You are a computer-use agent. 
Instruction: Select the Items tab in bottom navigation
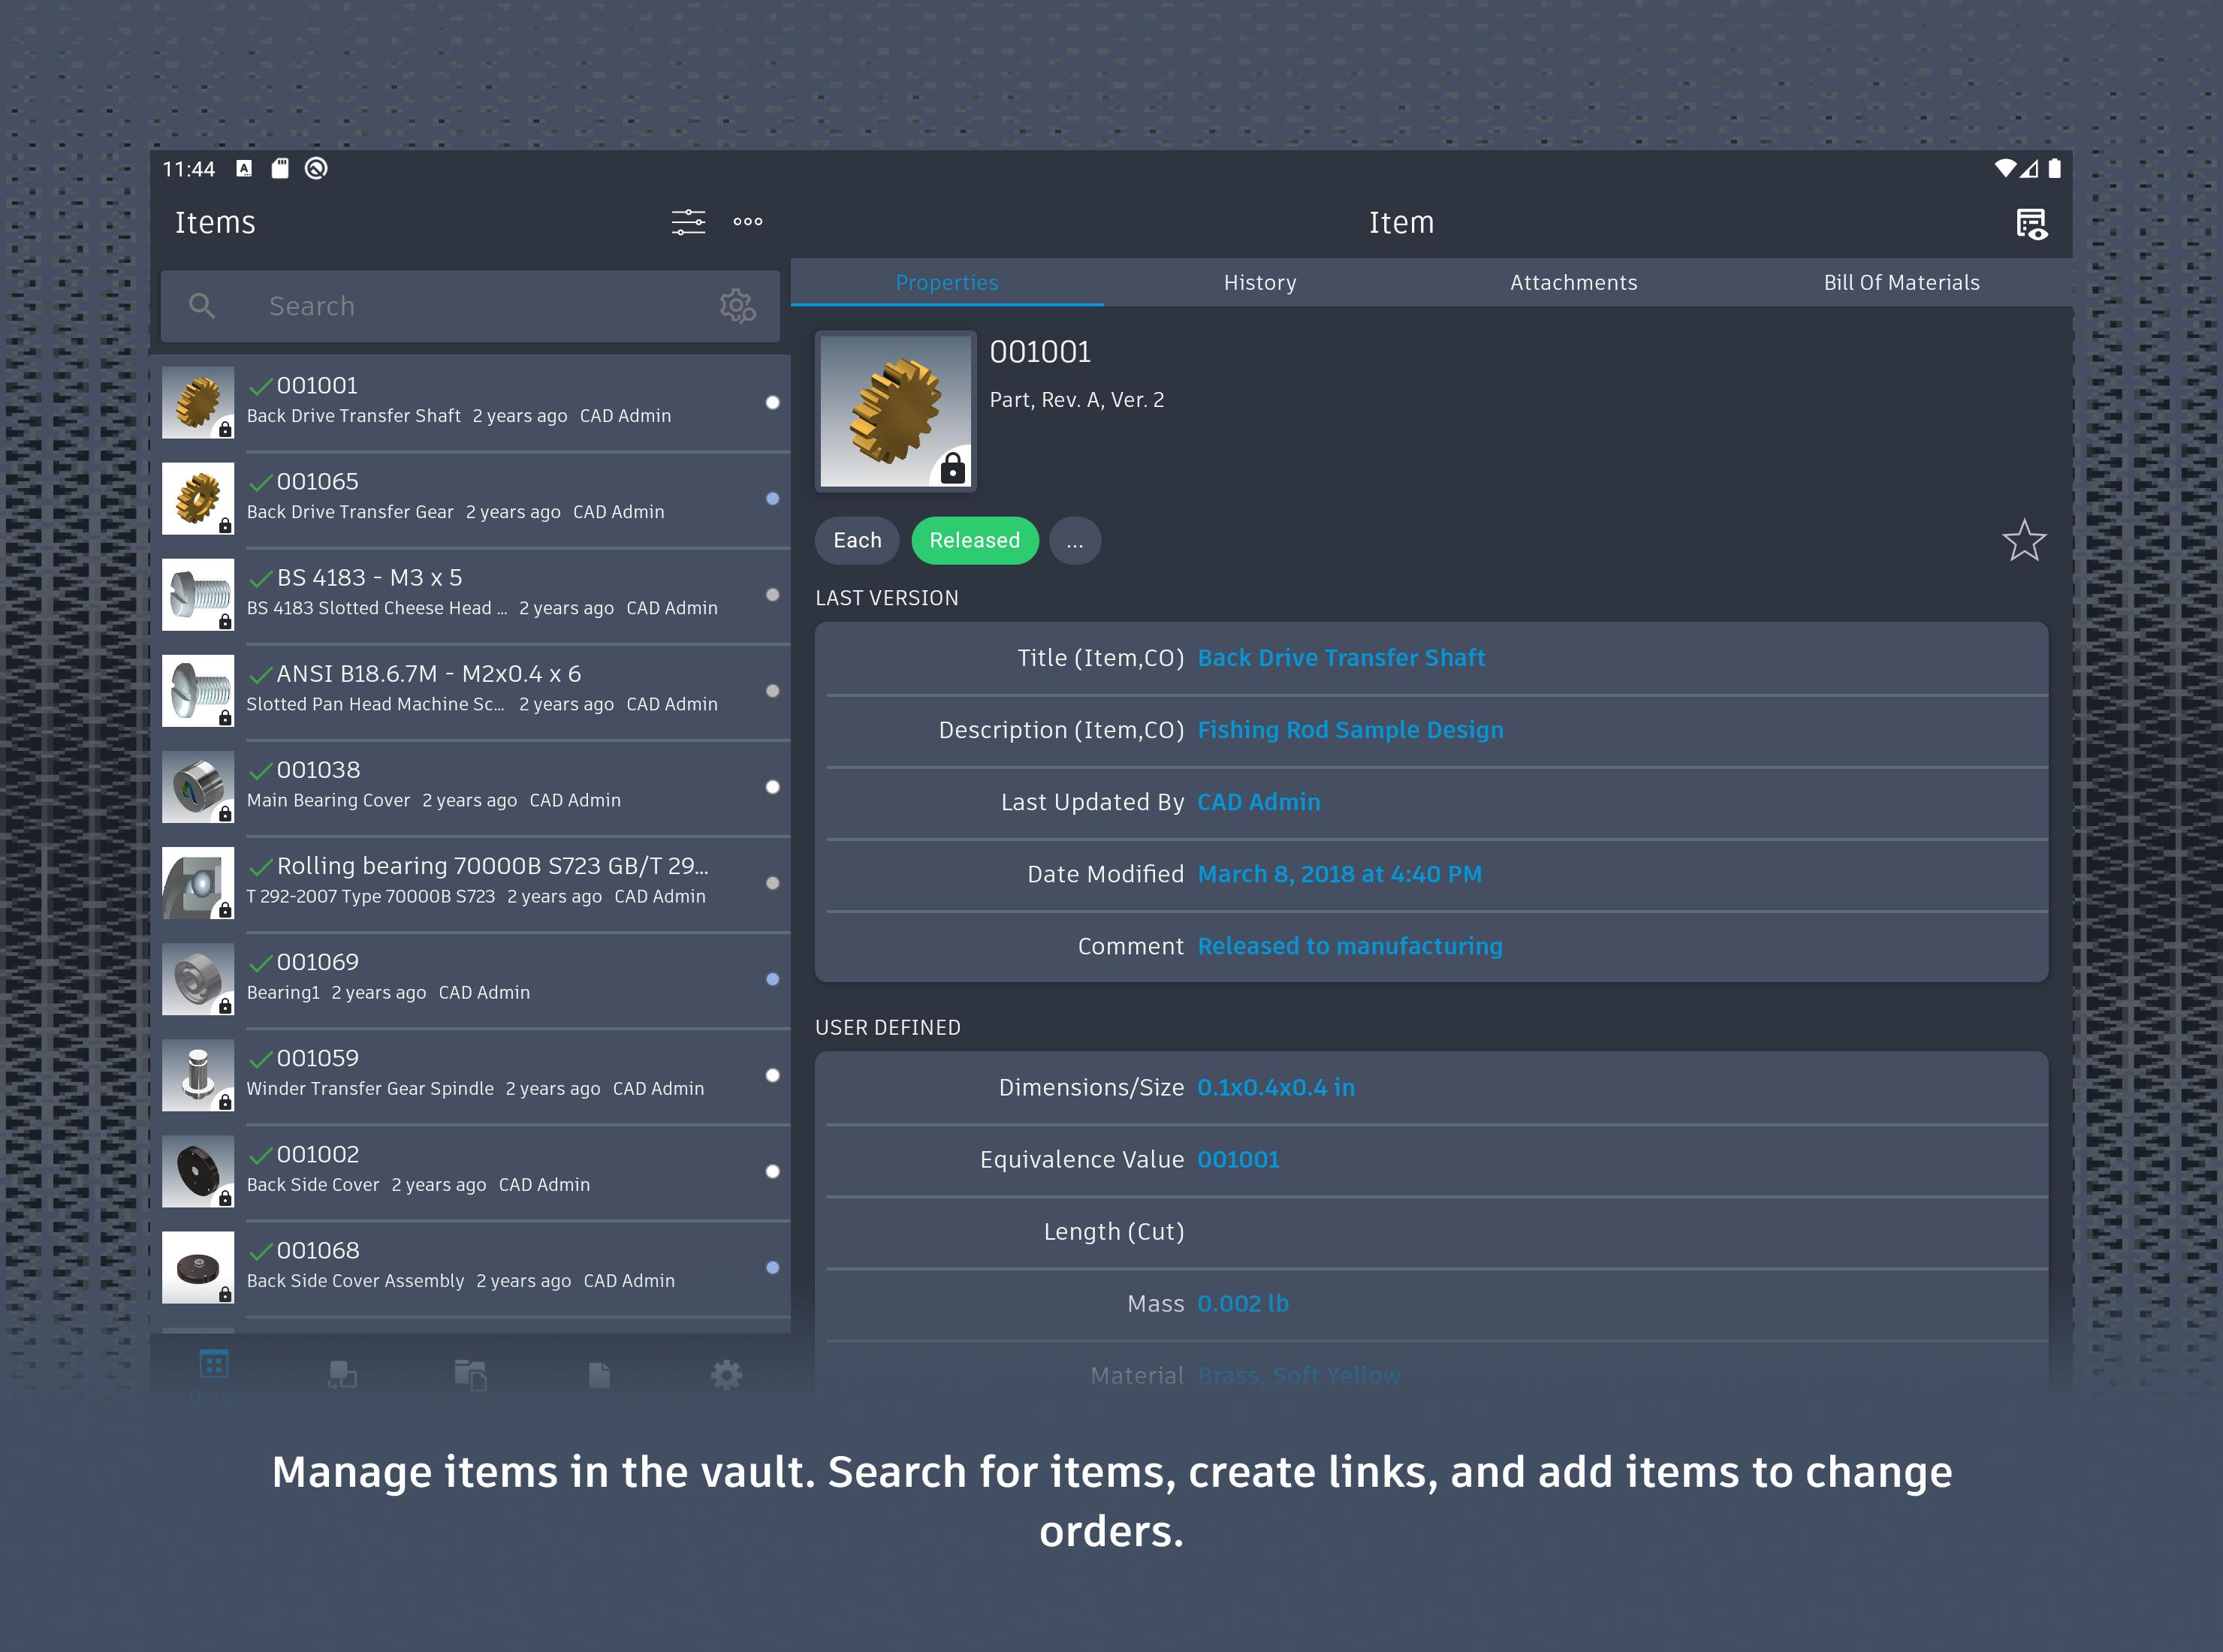coord(214,1374)
